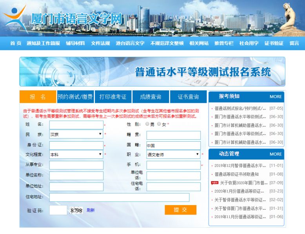Switch to the 打印准考证 tab

coord(113,97)
